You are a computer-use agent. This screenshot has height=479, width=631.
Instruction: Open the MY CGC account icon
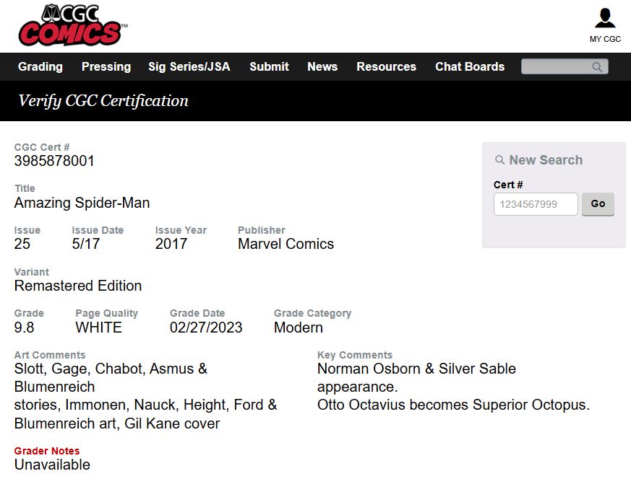[605, 19]
